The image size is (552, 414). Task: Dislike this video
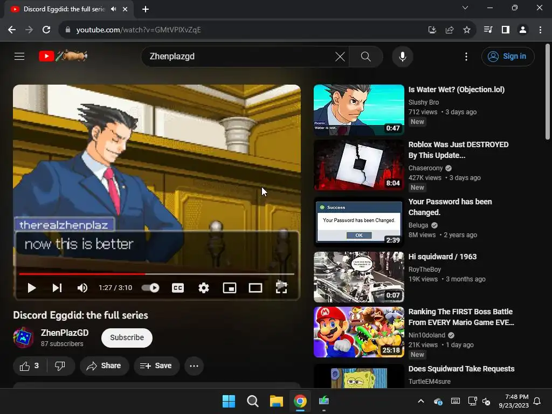click(60, 366)
